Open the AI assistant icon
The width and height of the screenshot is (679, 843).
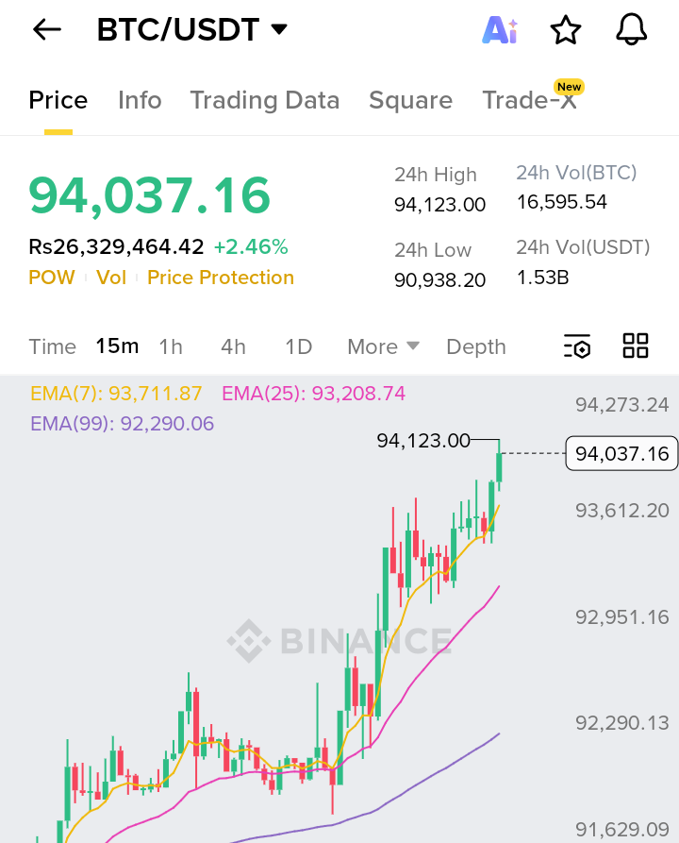coord(500,30)
